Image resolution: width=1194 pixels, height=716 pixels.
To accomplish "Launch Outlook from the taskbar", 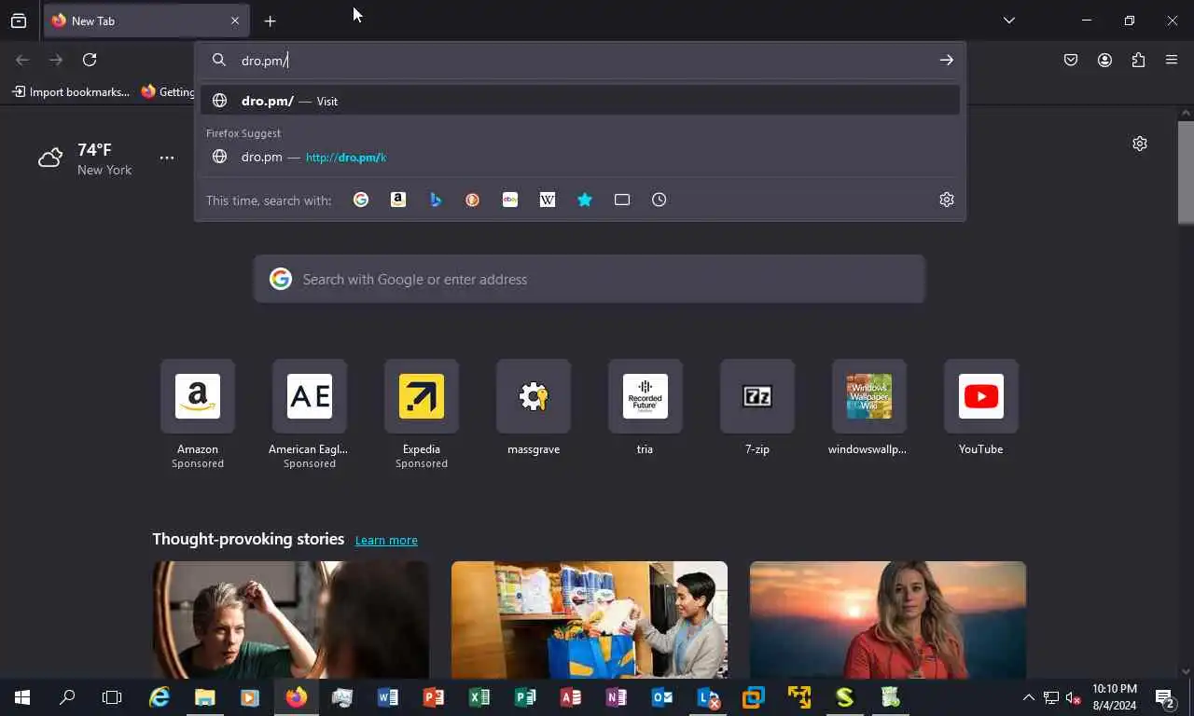I will [x=662, y=697].
